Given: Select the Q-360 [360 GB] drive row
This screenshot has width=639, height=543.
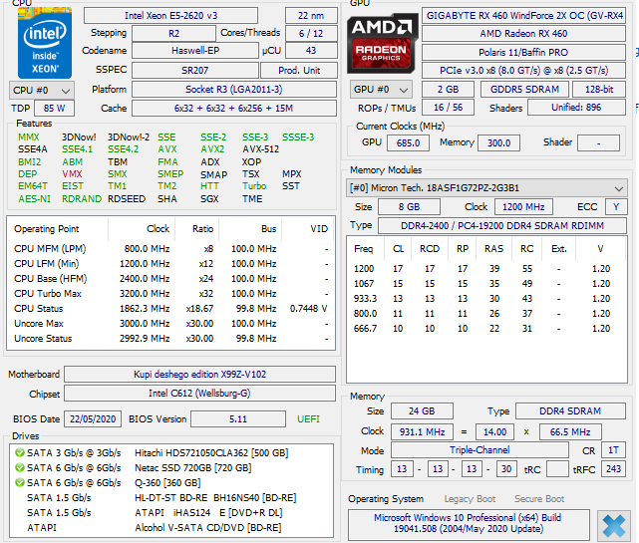Looking at the screenshot, I should [171, 482].
